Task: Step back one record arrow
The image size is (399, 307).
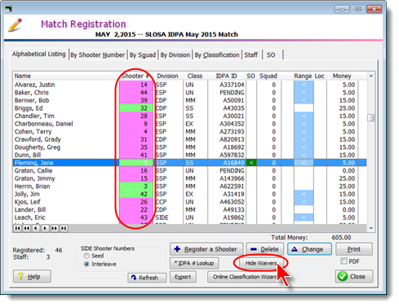Action: 36,228
